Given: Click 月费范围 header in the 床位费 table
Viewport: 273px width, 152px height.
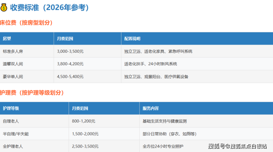Looking at the screenshot, I should [65, 39].
